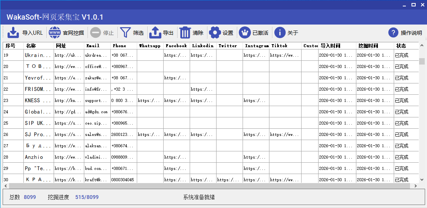Click the crown activation icon
This screenshot has height=208, width=427.
(244, 33)
